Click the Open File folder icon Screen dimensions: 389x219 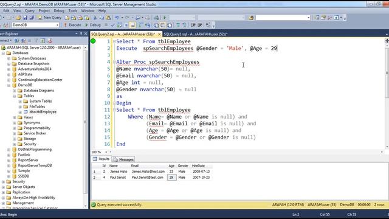(18, 18)
